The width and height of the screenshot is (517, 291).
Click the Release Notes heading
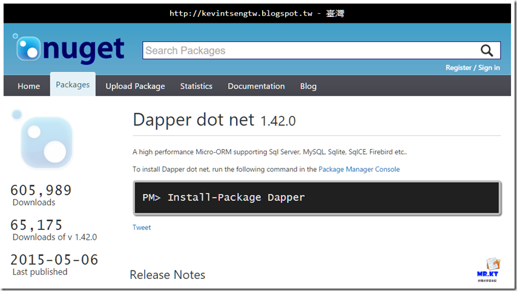click(168, 275)
